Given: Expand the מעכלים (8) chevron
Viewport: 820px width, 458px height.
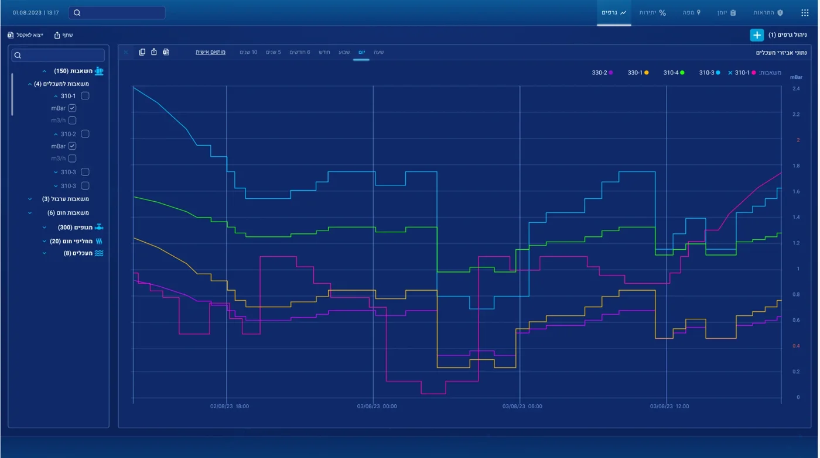Looking at the screenshot, I should pyautogui.click(x=44, y=253).
